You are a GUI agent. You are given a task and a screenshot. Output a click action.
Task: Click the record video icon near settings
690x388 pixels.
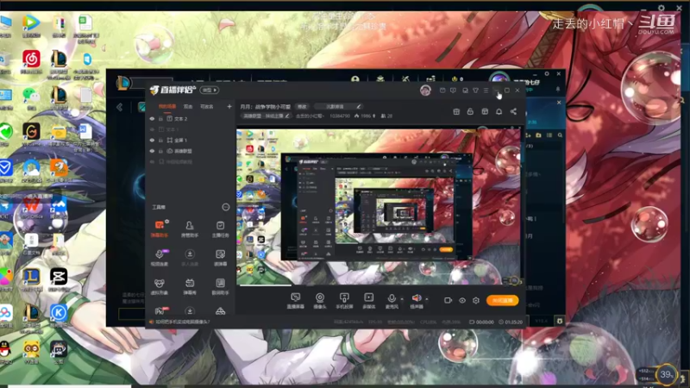448,300
